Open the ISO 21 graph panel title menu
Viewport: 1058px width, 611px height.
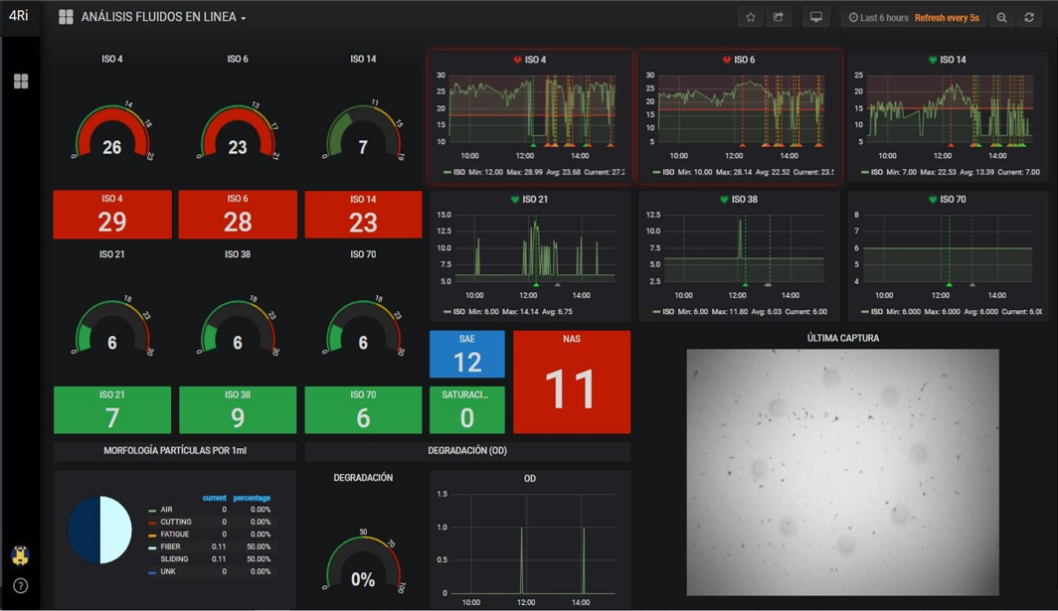click(535, 200)
